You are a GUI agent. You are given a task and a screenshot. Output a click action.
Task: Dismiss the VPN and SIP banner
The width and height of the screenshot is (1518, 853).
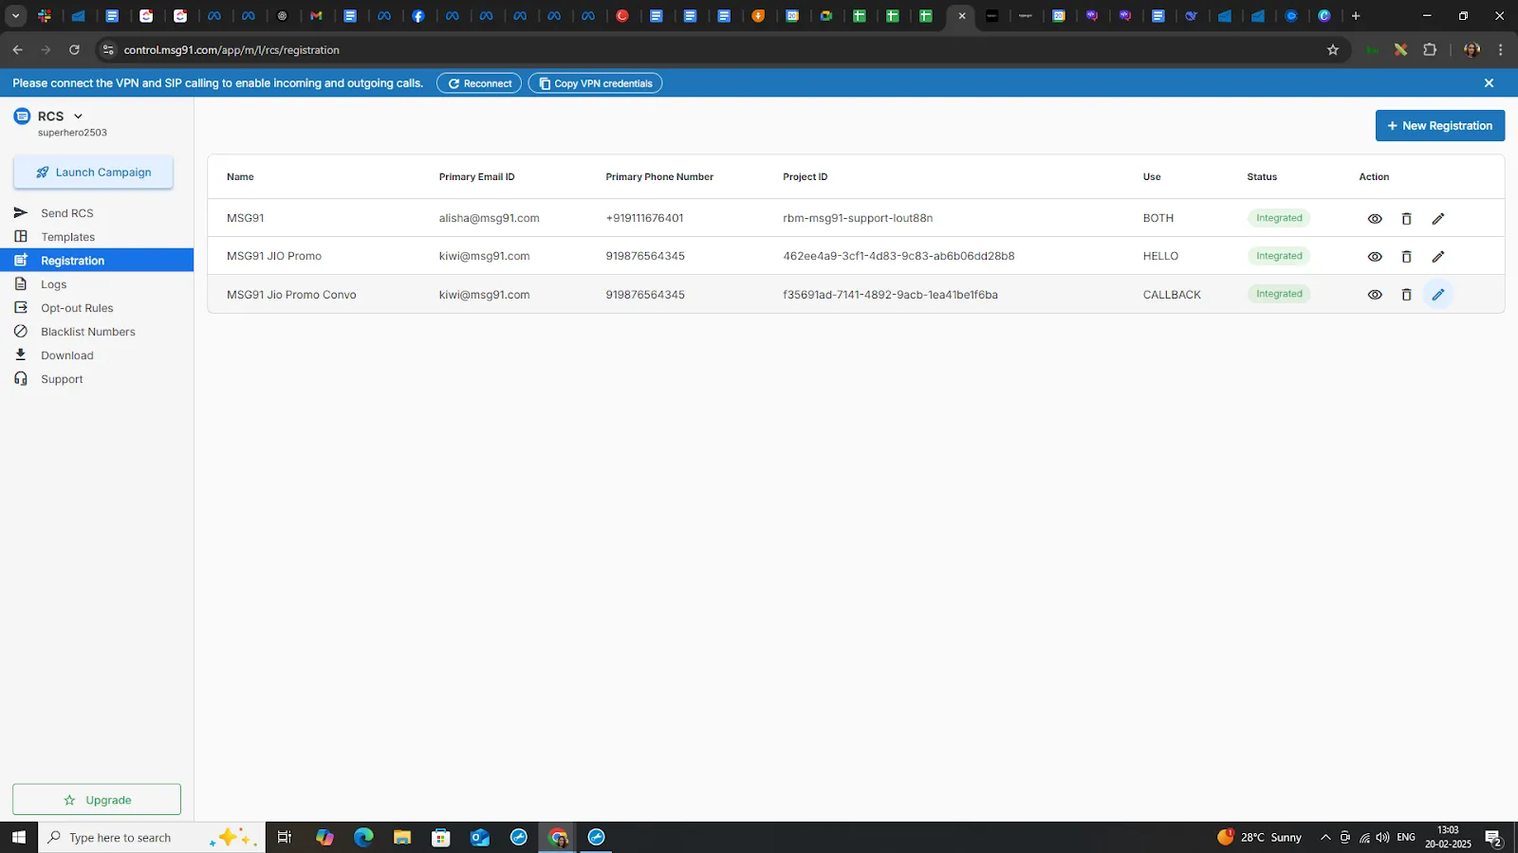(x=1489, y=83)
